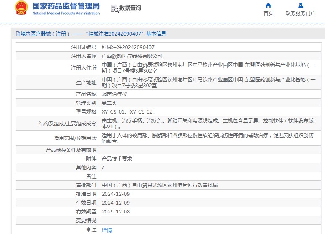
Task: Open the 数据查询 label
Action: [130, 8]
